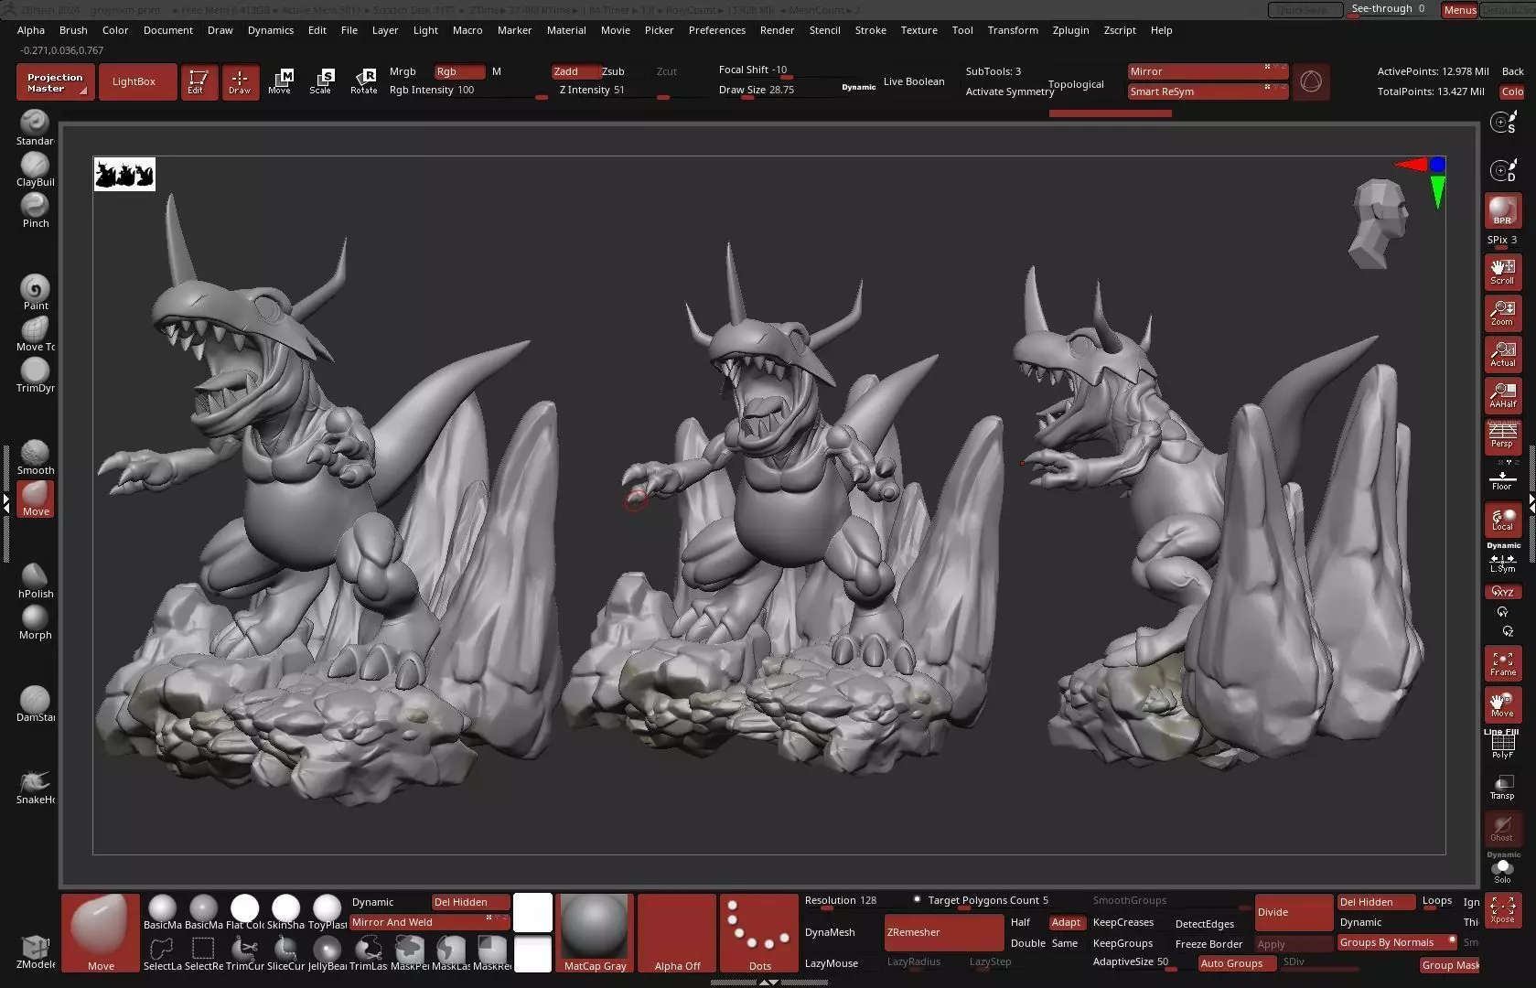Open the Zplugin menu
Image resolution: width=1536 pixels, height=988 pixels.
pyautogui.click(x=1070, y=30)
